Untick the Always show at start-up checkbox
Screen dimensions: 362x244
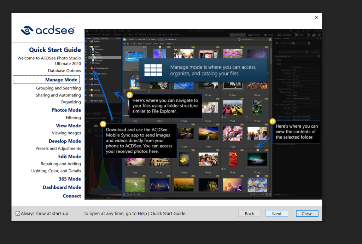18,214
